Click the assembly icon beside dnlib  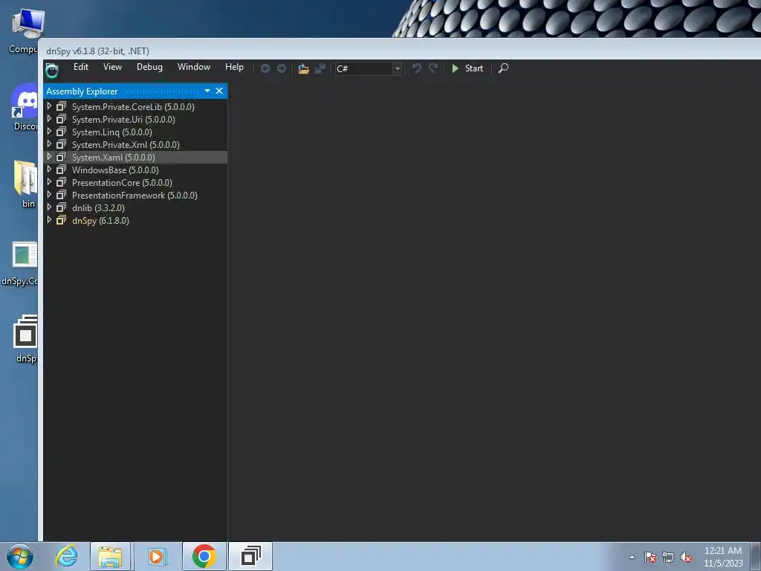pyautogui.click(x=61, y=207)
